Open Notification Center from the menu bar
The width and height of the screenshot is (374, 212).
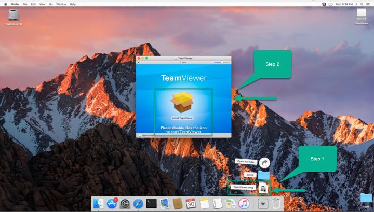368,4
